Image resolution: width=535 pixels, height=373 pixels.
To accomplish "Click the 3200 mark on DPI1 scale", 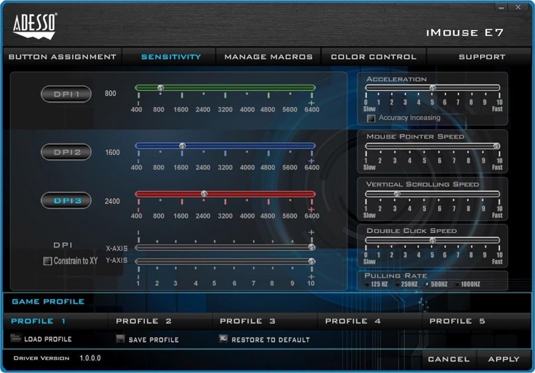I will pos(225,110).
